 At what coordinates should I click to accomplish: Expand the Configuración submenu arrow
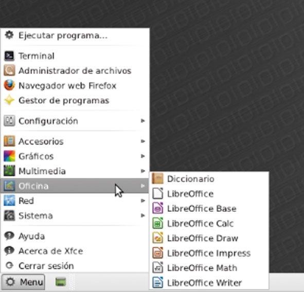tap(143, 121)
